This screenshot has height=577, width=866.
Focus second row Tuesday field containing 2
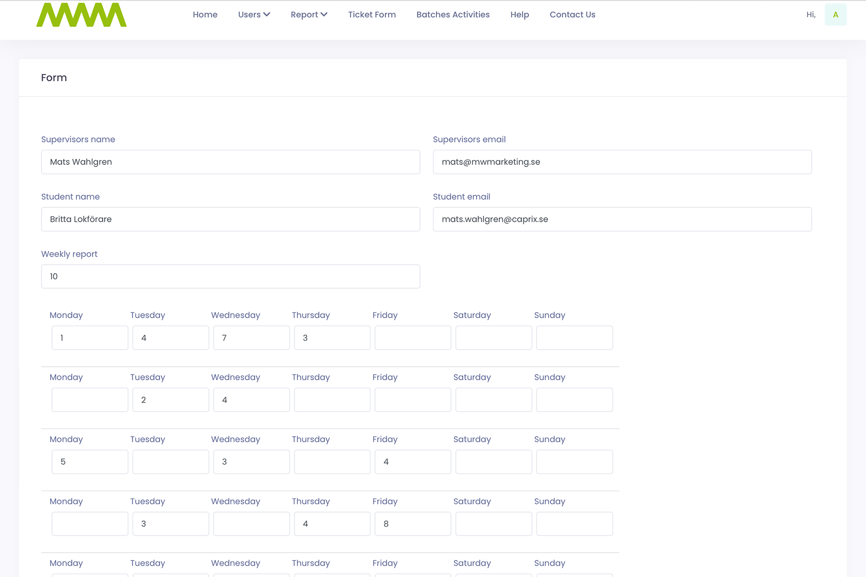[170, 400]
